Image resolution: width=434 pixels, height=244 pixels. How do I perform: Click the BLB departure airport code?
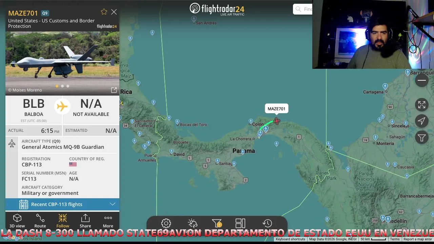(34, 104)
